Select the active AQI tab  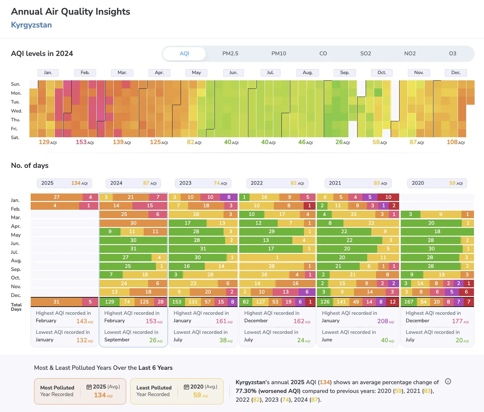(184, 53)
